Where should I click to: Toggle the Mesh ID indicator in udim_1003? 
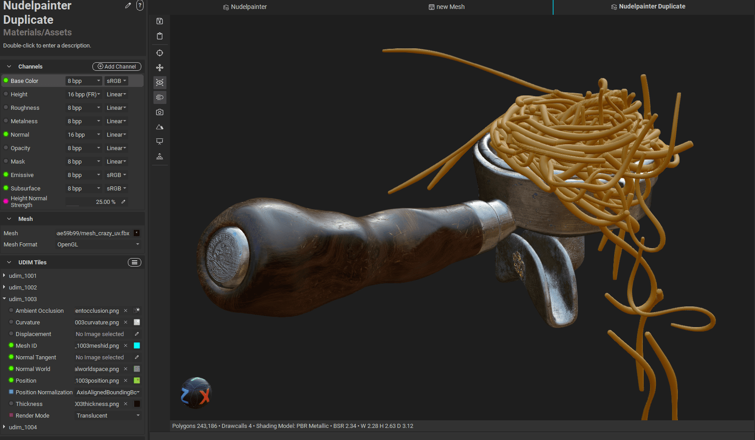(11, 345)
